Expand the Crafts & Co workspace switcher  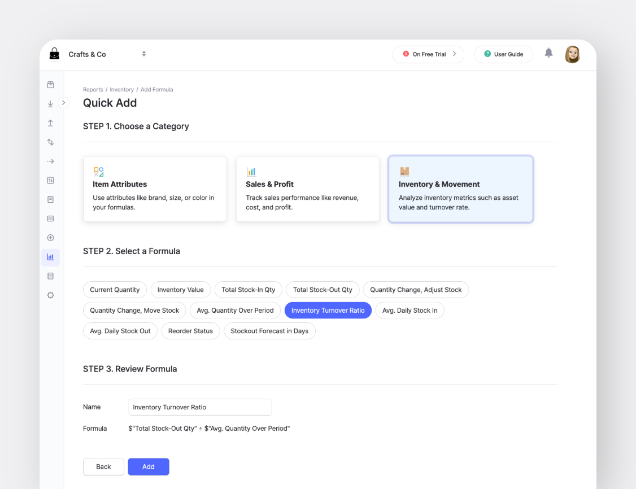[x=144, y=54]
